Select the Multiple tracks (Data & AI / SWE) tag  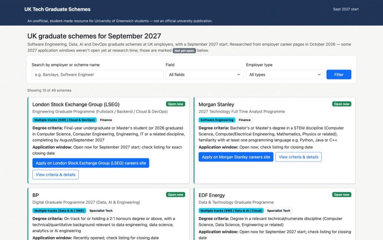point(59,211)
